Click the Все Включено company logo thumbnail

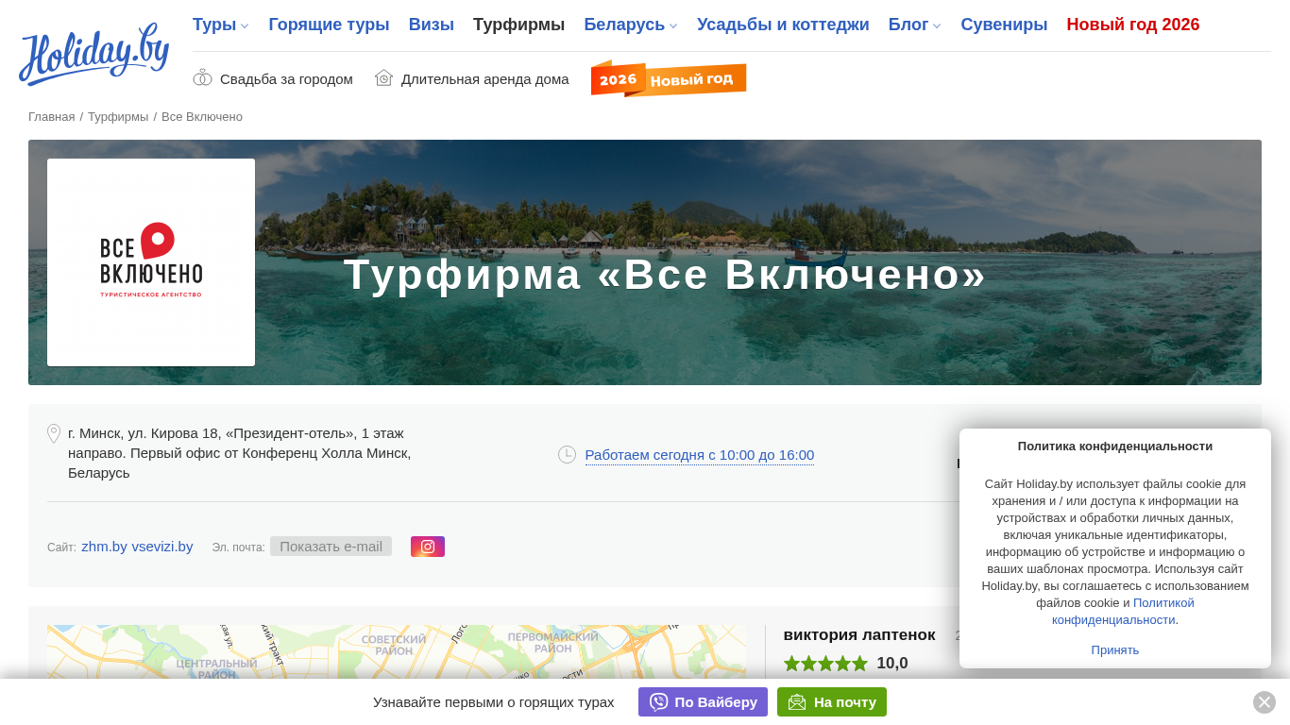[x=151, y=262]
